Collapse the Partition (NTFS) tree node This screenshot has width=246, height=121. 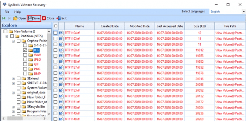coord(7,36)
